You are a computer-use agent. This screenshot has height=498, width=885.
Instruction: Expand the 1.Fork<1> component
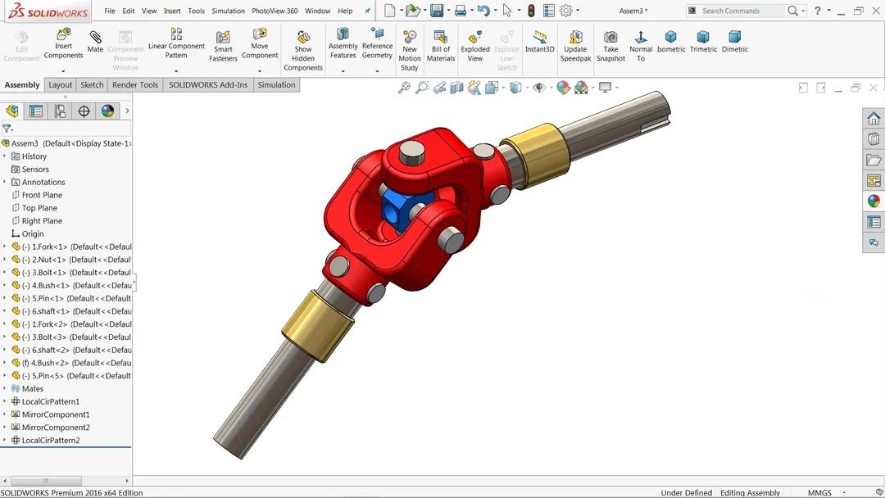(x=5, y=247)
